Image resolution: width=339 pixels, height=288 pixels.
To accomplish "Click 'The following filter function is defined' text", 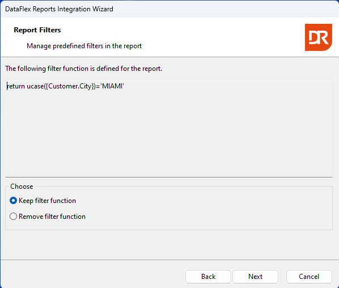I will coord(84,69).
